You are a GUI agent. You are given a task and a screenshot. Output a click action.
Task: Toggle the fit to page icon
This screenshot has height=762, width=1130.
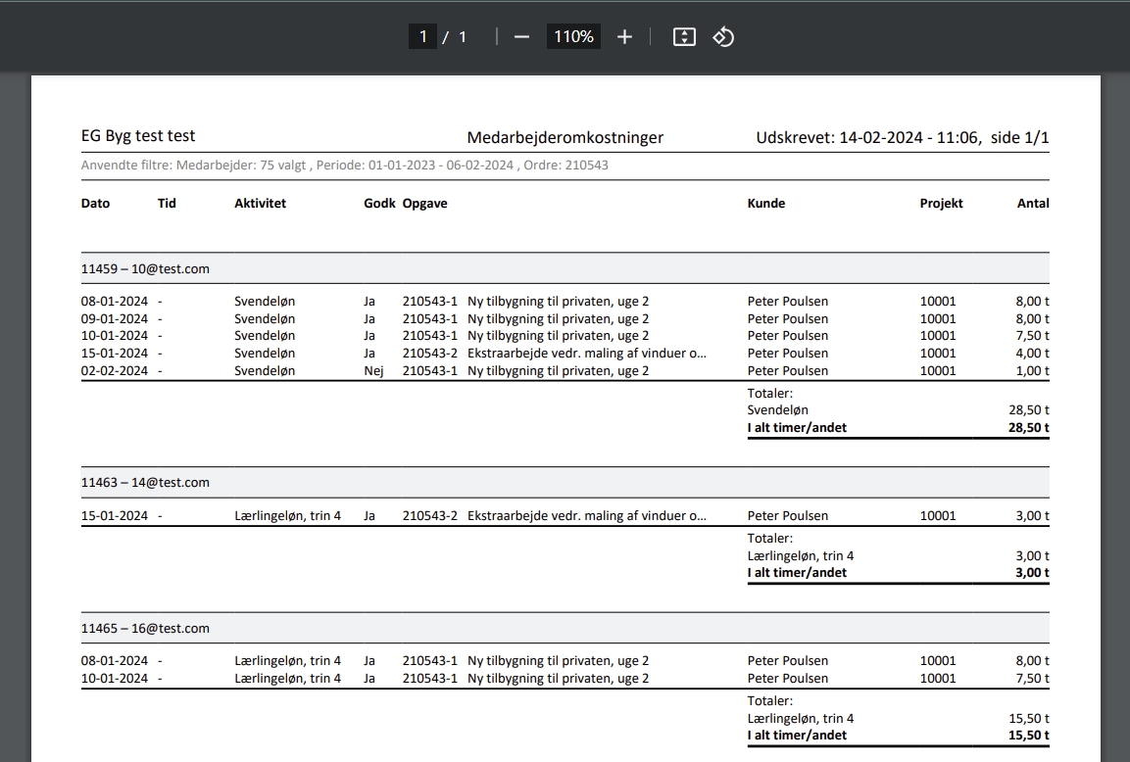click(684, 37)
